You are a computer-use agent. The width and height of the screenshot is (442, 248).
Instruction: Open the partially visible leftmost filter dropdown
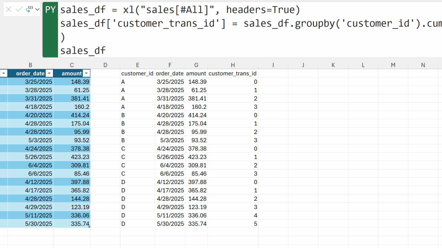pos(3,73)
